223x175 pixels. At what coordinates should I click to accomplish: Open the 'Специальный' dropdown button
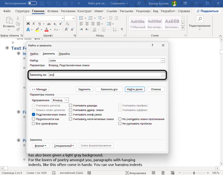click(x=64, y=146)
